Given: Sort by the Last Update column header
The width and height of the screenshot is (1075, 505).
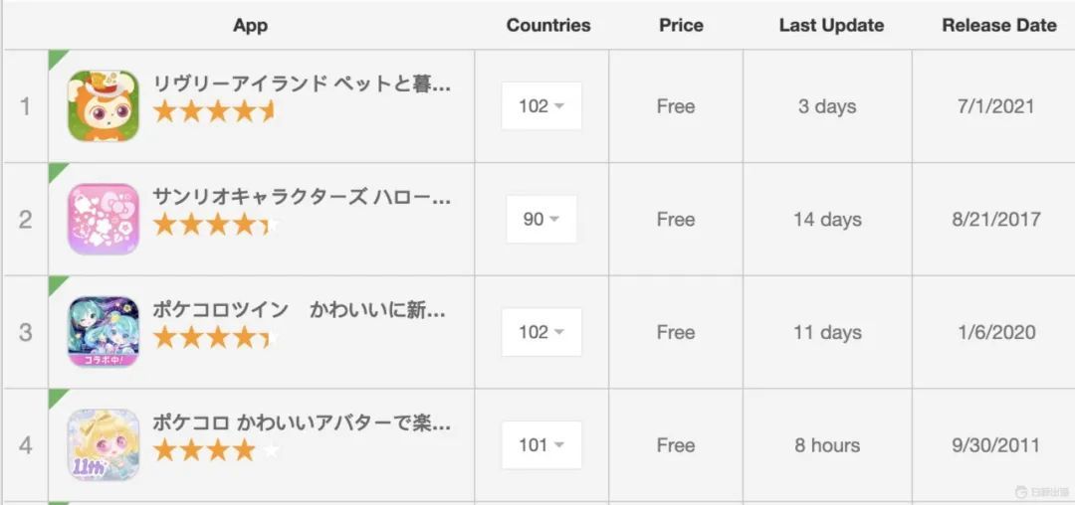Looking at the screenshot, I should (831, 25).
